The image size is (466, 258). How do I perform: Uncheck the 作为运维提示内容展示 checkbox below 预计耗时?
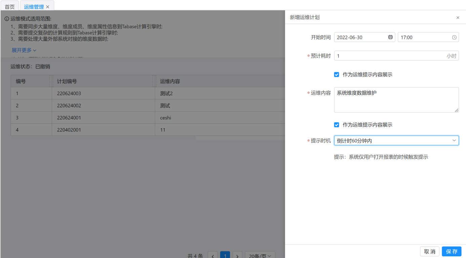337,75
